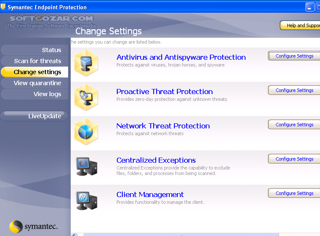Configure Settings for Network Threat Protection
Viewport: 320px width, 236px height.
pos(294,125)
